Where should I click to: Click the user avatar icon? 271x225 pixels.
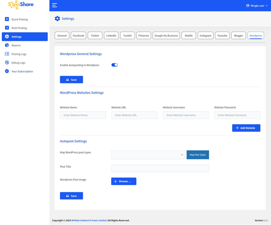point(248,6)
